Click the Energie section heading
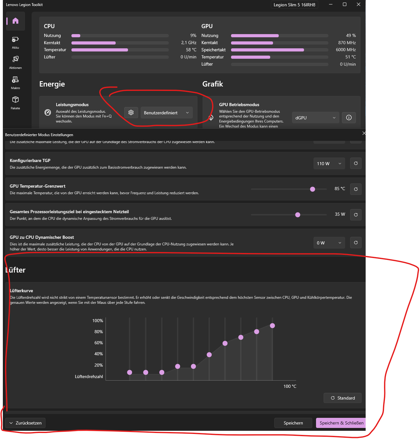The image size is (420, 439). [52, 84]
